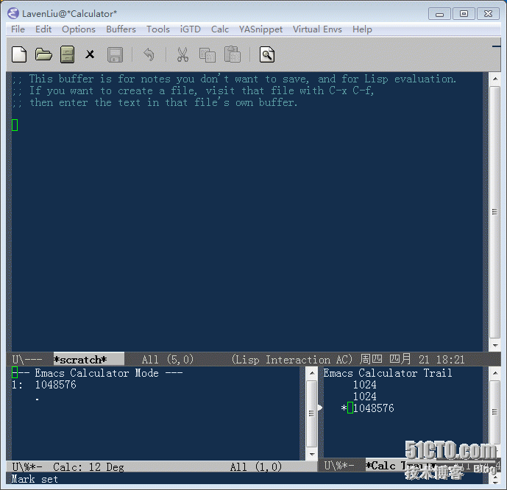Click the Calc: 12 Deg mode line text
Screen dimensions: 507x490
pyautogui.click(x=88, y=466)
